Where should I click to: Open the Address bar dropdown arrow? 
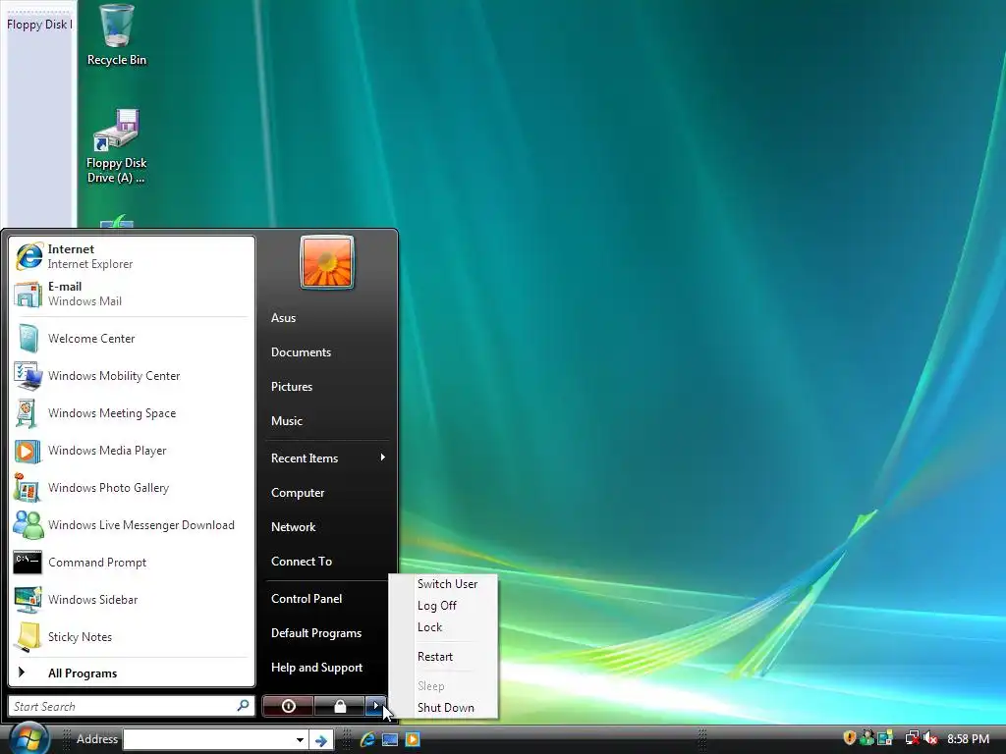click(x=300, y=739)
